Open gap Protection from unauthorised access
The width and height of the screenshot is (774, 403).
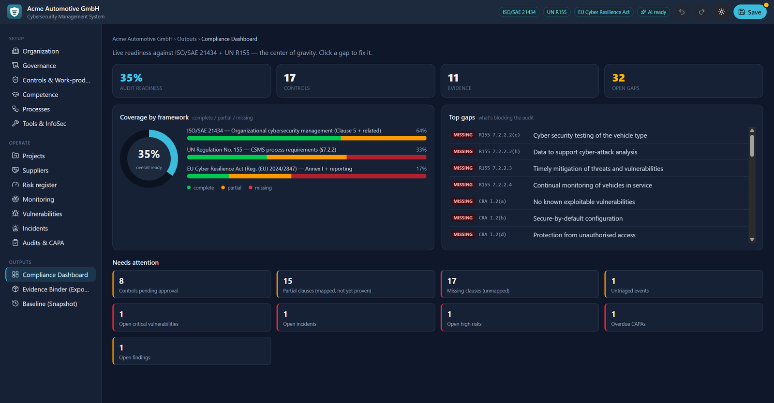point(598,235)
